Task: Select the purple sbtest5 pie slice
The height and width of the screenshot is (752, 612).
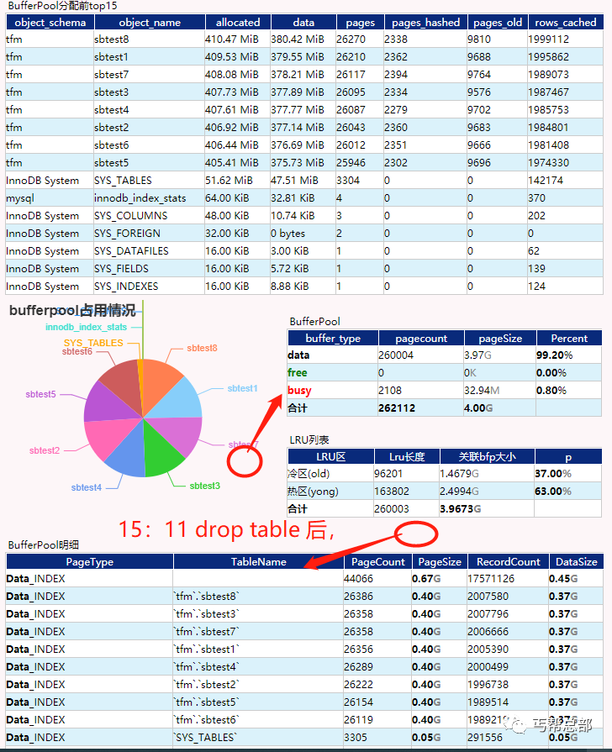Action: pyautogui.click(x=106, y=402)
